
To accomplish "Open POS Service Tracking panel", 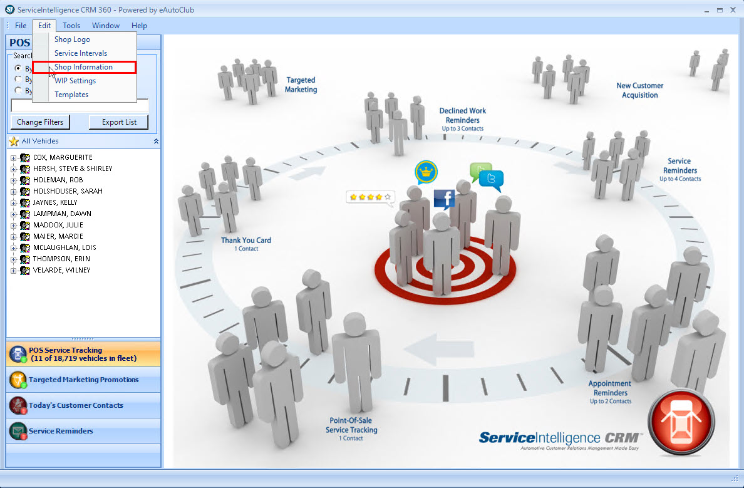I will coord(83,354).
